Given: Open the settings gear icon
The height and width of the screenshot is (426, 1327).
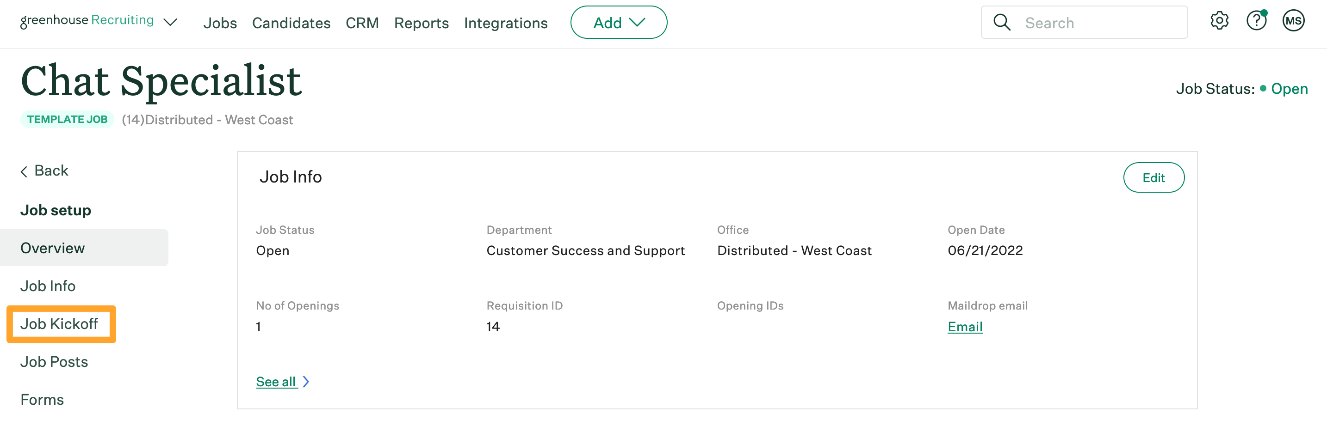Looking at the screenshot, I should (1219, 21).
